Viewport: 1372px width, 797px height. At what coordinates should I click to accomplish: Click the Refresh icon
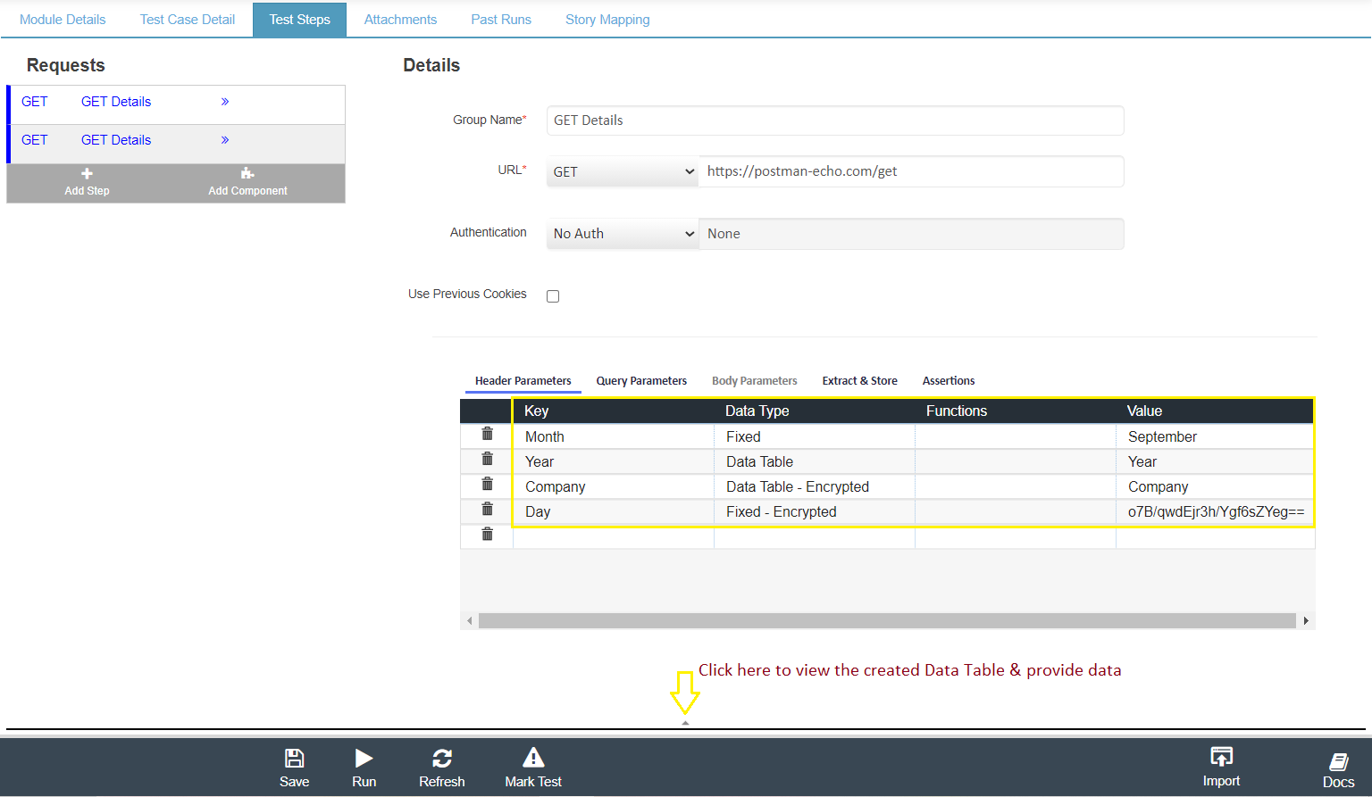pyautogui.click(x=442, y=758)
